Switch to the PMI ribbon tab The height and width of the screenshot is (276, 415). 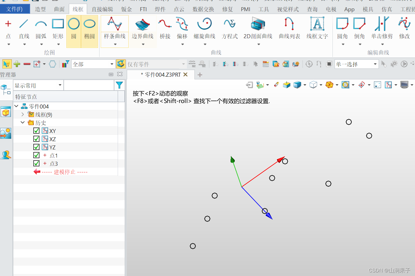[245, 9]
